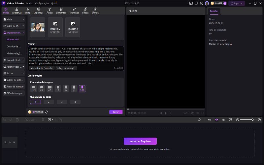Select the 9:16 image proportion

pos(82,88)
